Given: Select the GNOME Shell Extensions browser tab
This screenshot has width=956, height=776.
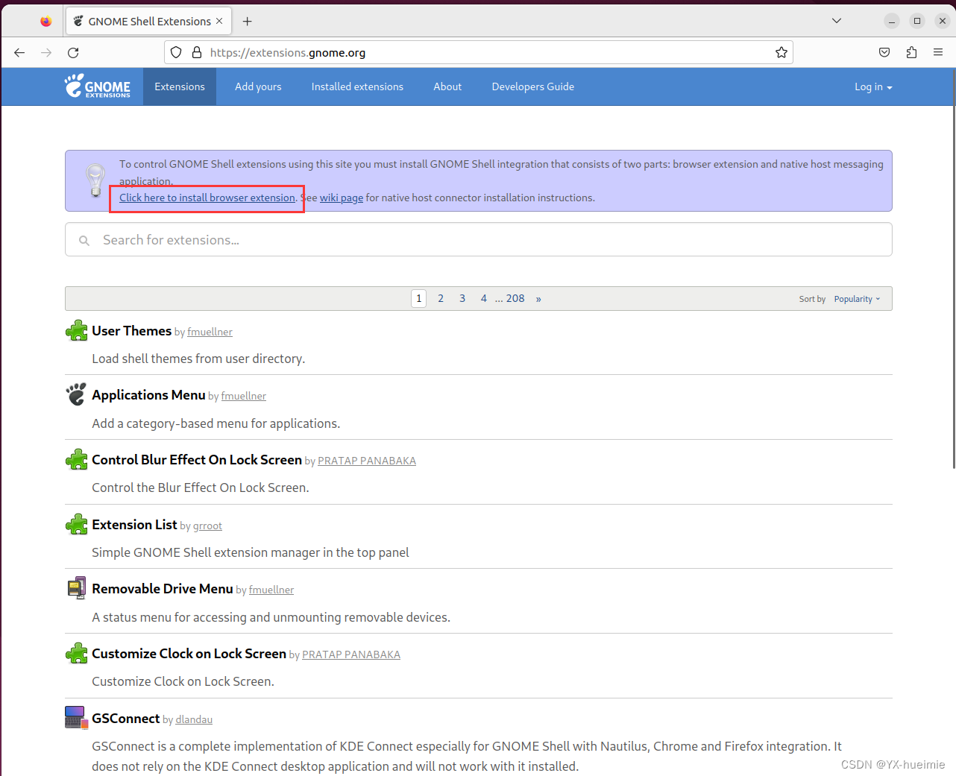Looking at the screenshot, I should click(148, 22).
